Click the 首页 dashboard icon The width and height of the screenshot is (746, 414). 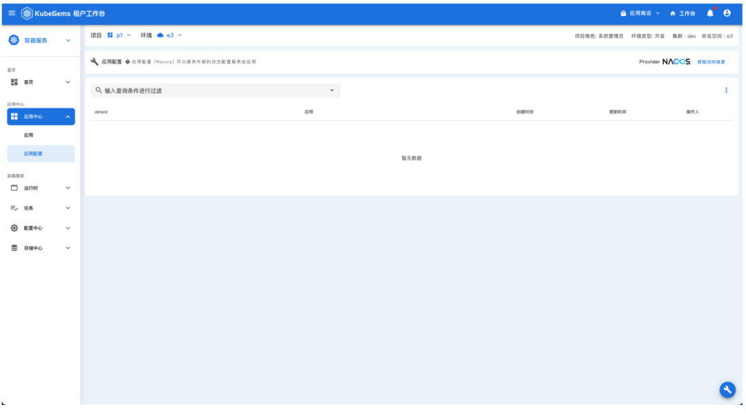[x=15, y=82]
